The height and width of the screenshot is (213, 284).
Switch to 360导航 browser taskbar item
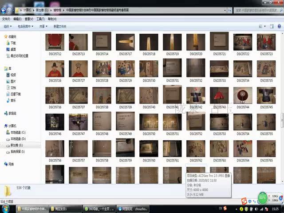(99, 209)
